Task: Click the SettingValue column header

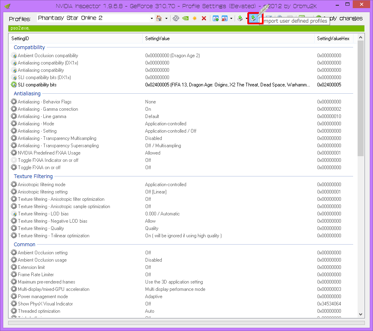Action: pos(228,39)
